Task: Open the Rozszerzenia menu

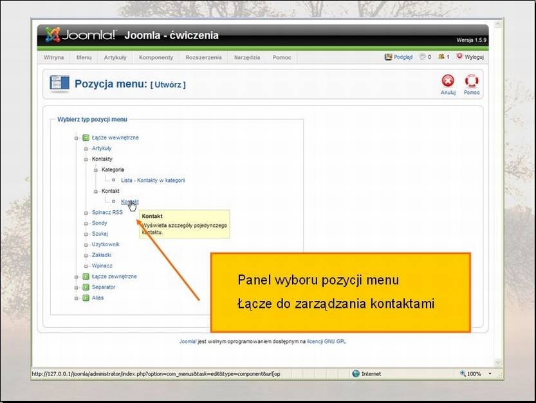Action: tap(204, 57)
